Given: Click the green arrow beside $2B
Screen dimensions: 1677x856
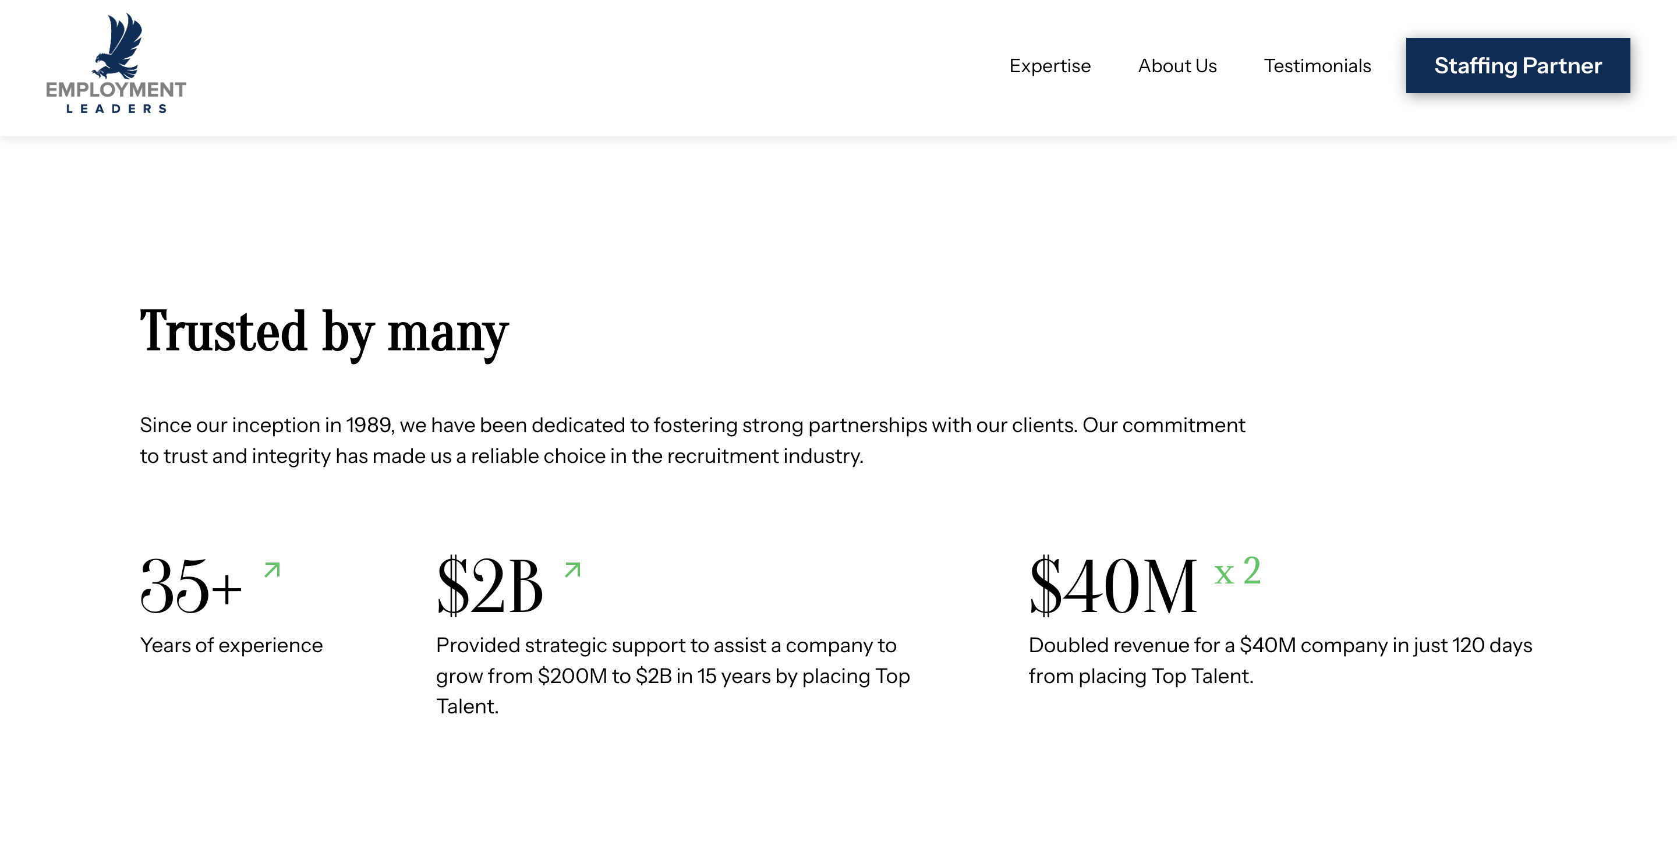Looking at the screenshot, I should click(x=572, y=570).
